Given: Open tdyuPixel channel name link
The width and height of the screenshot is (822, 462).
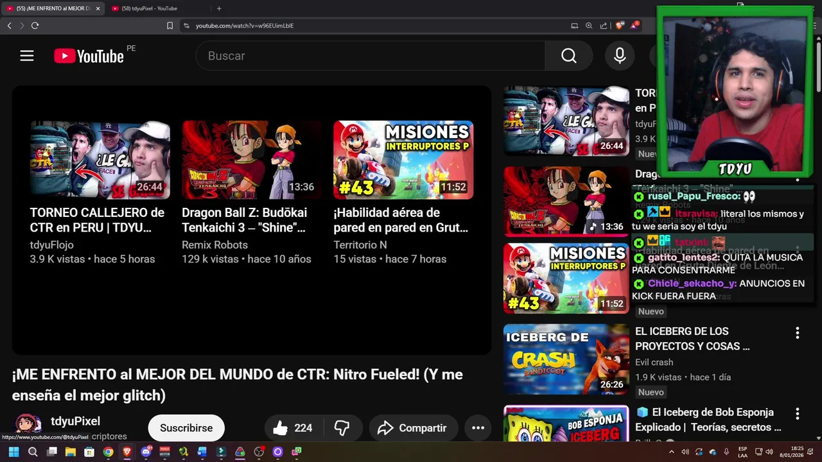Looking at the screenshot, I should (75, 421).
